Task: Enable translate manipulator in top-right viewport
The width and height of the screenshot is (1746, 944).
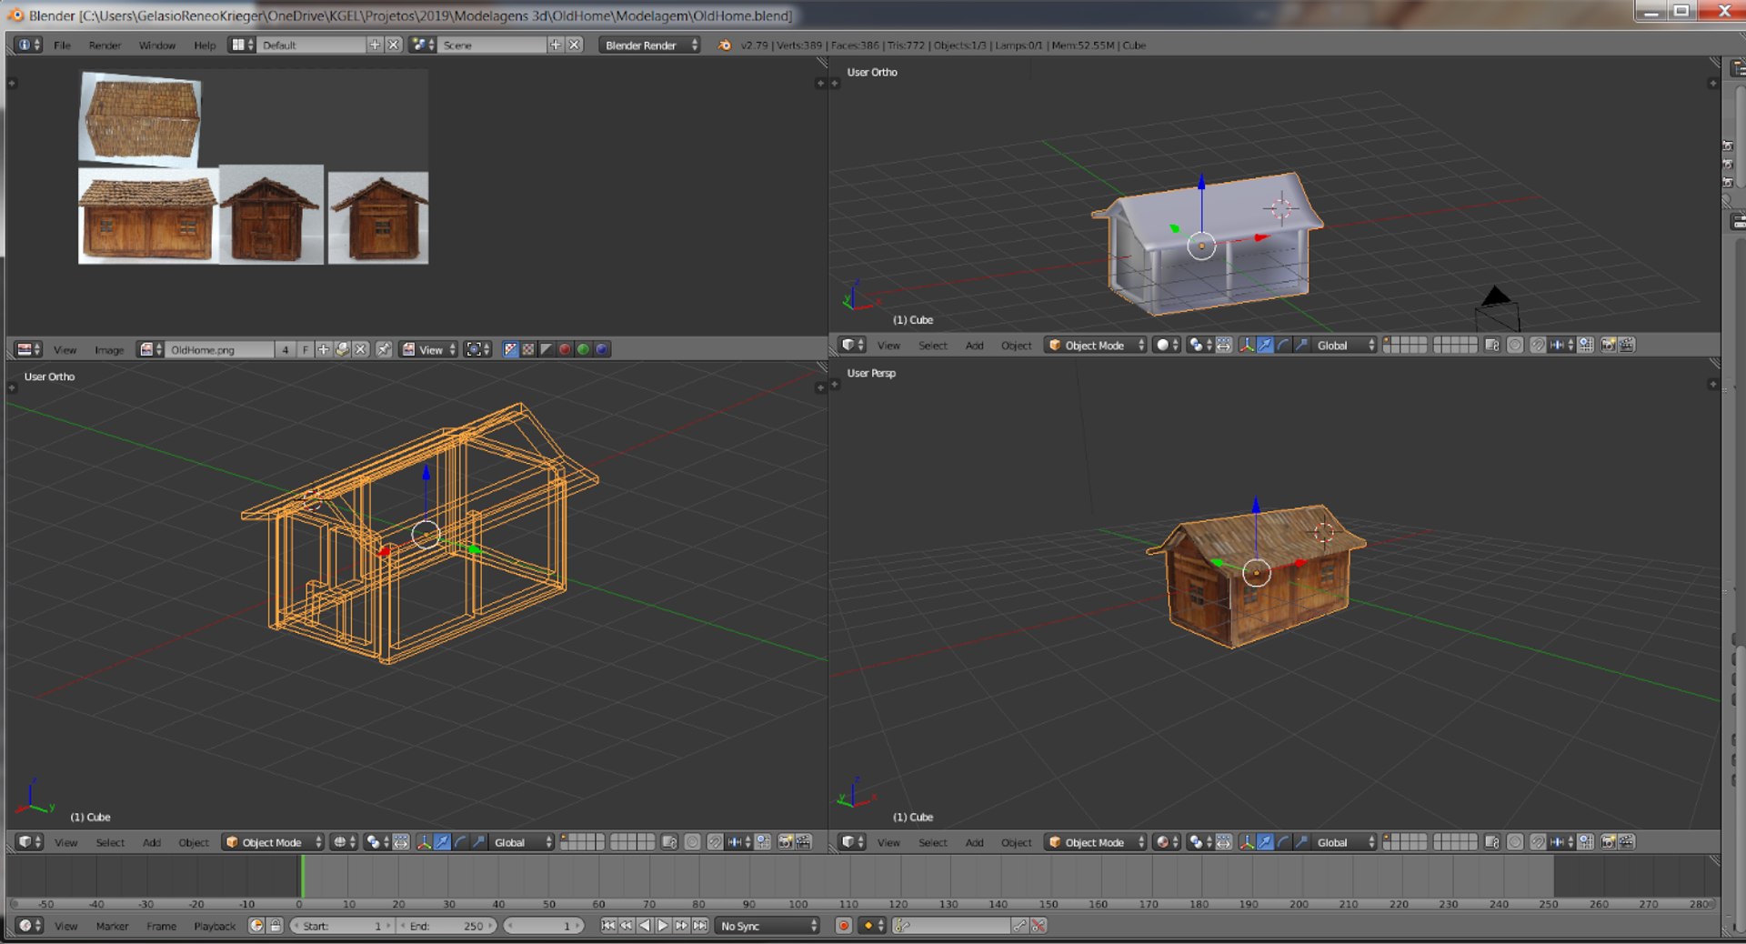Action: 1265,346
